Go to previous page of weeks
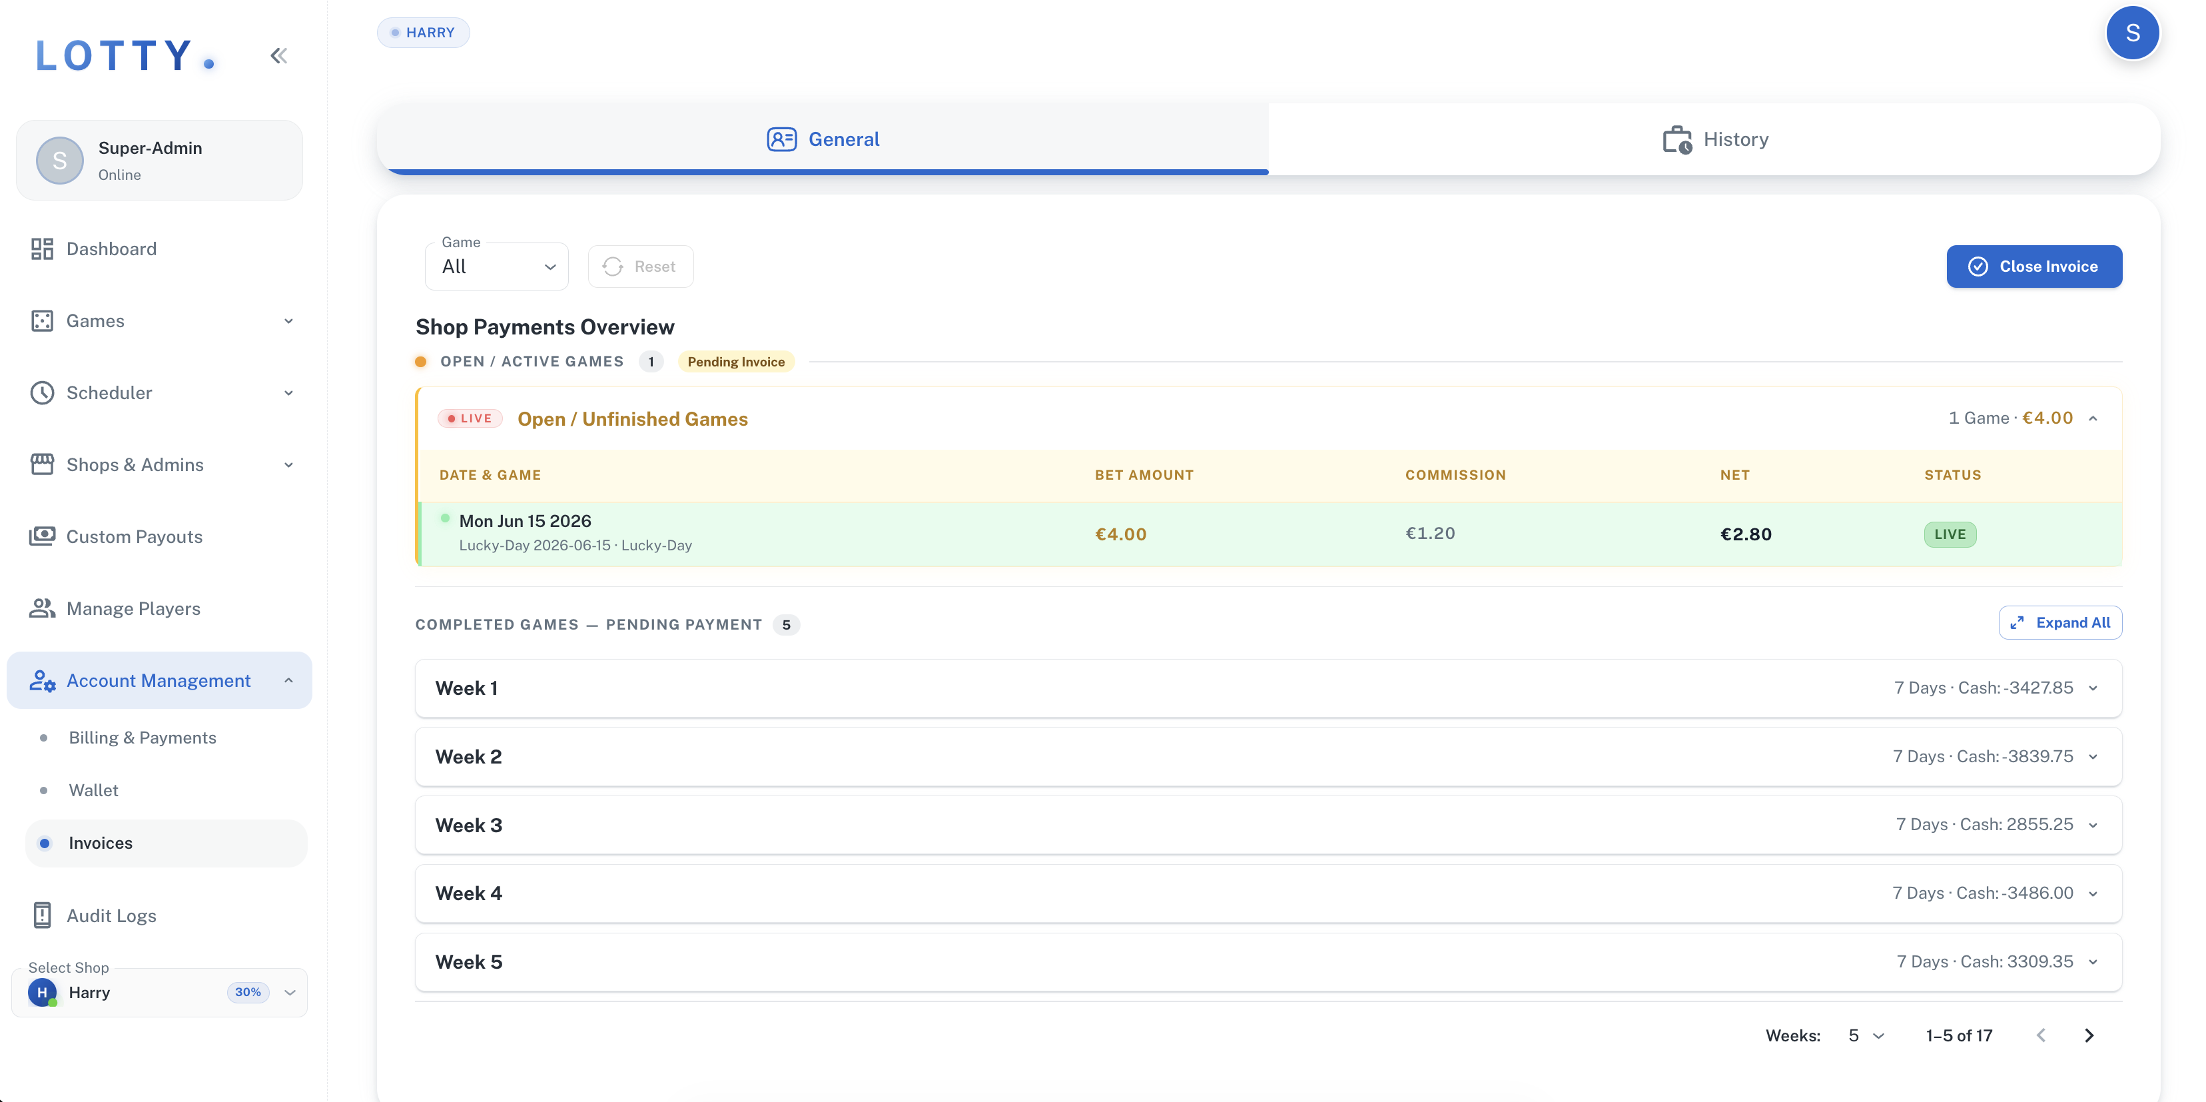This screenshot has width=2206, height=1102. 2041,1035
